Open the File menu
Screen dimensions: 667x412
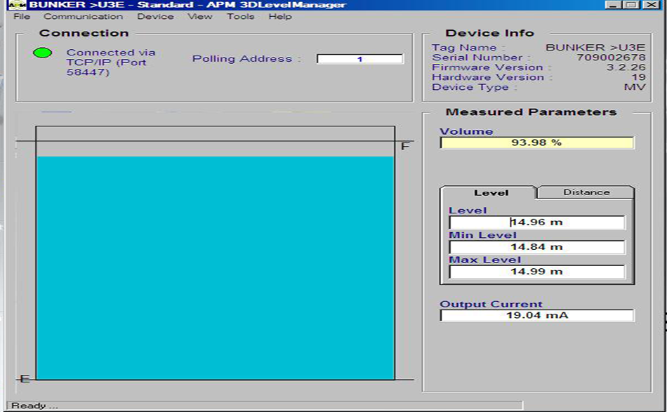click(22, 17)
